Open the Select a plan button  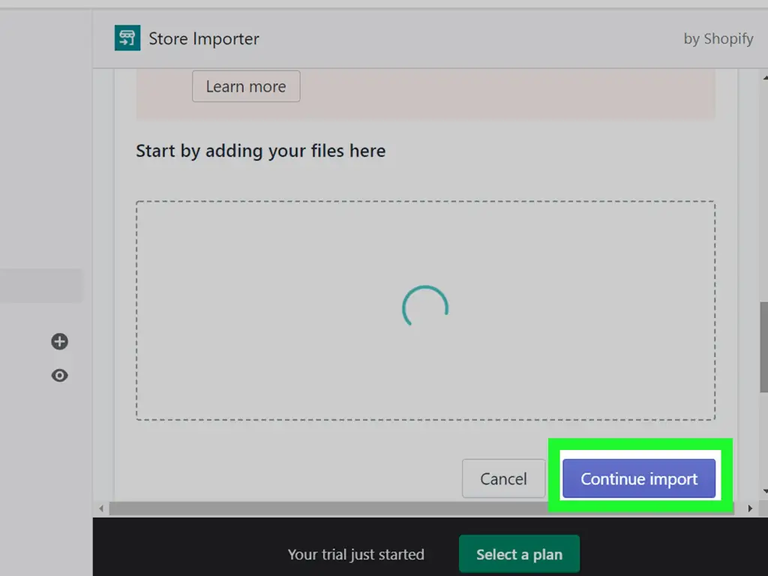(519, 554)
